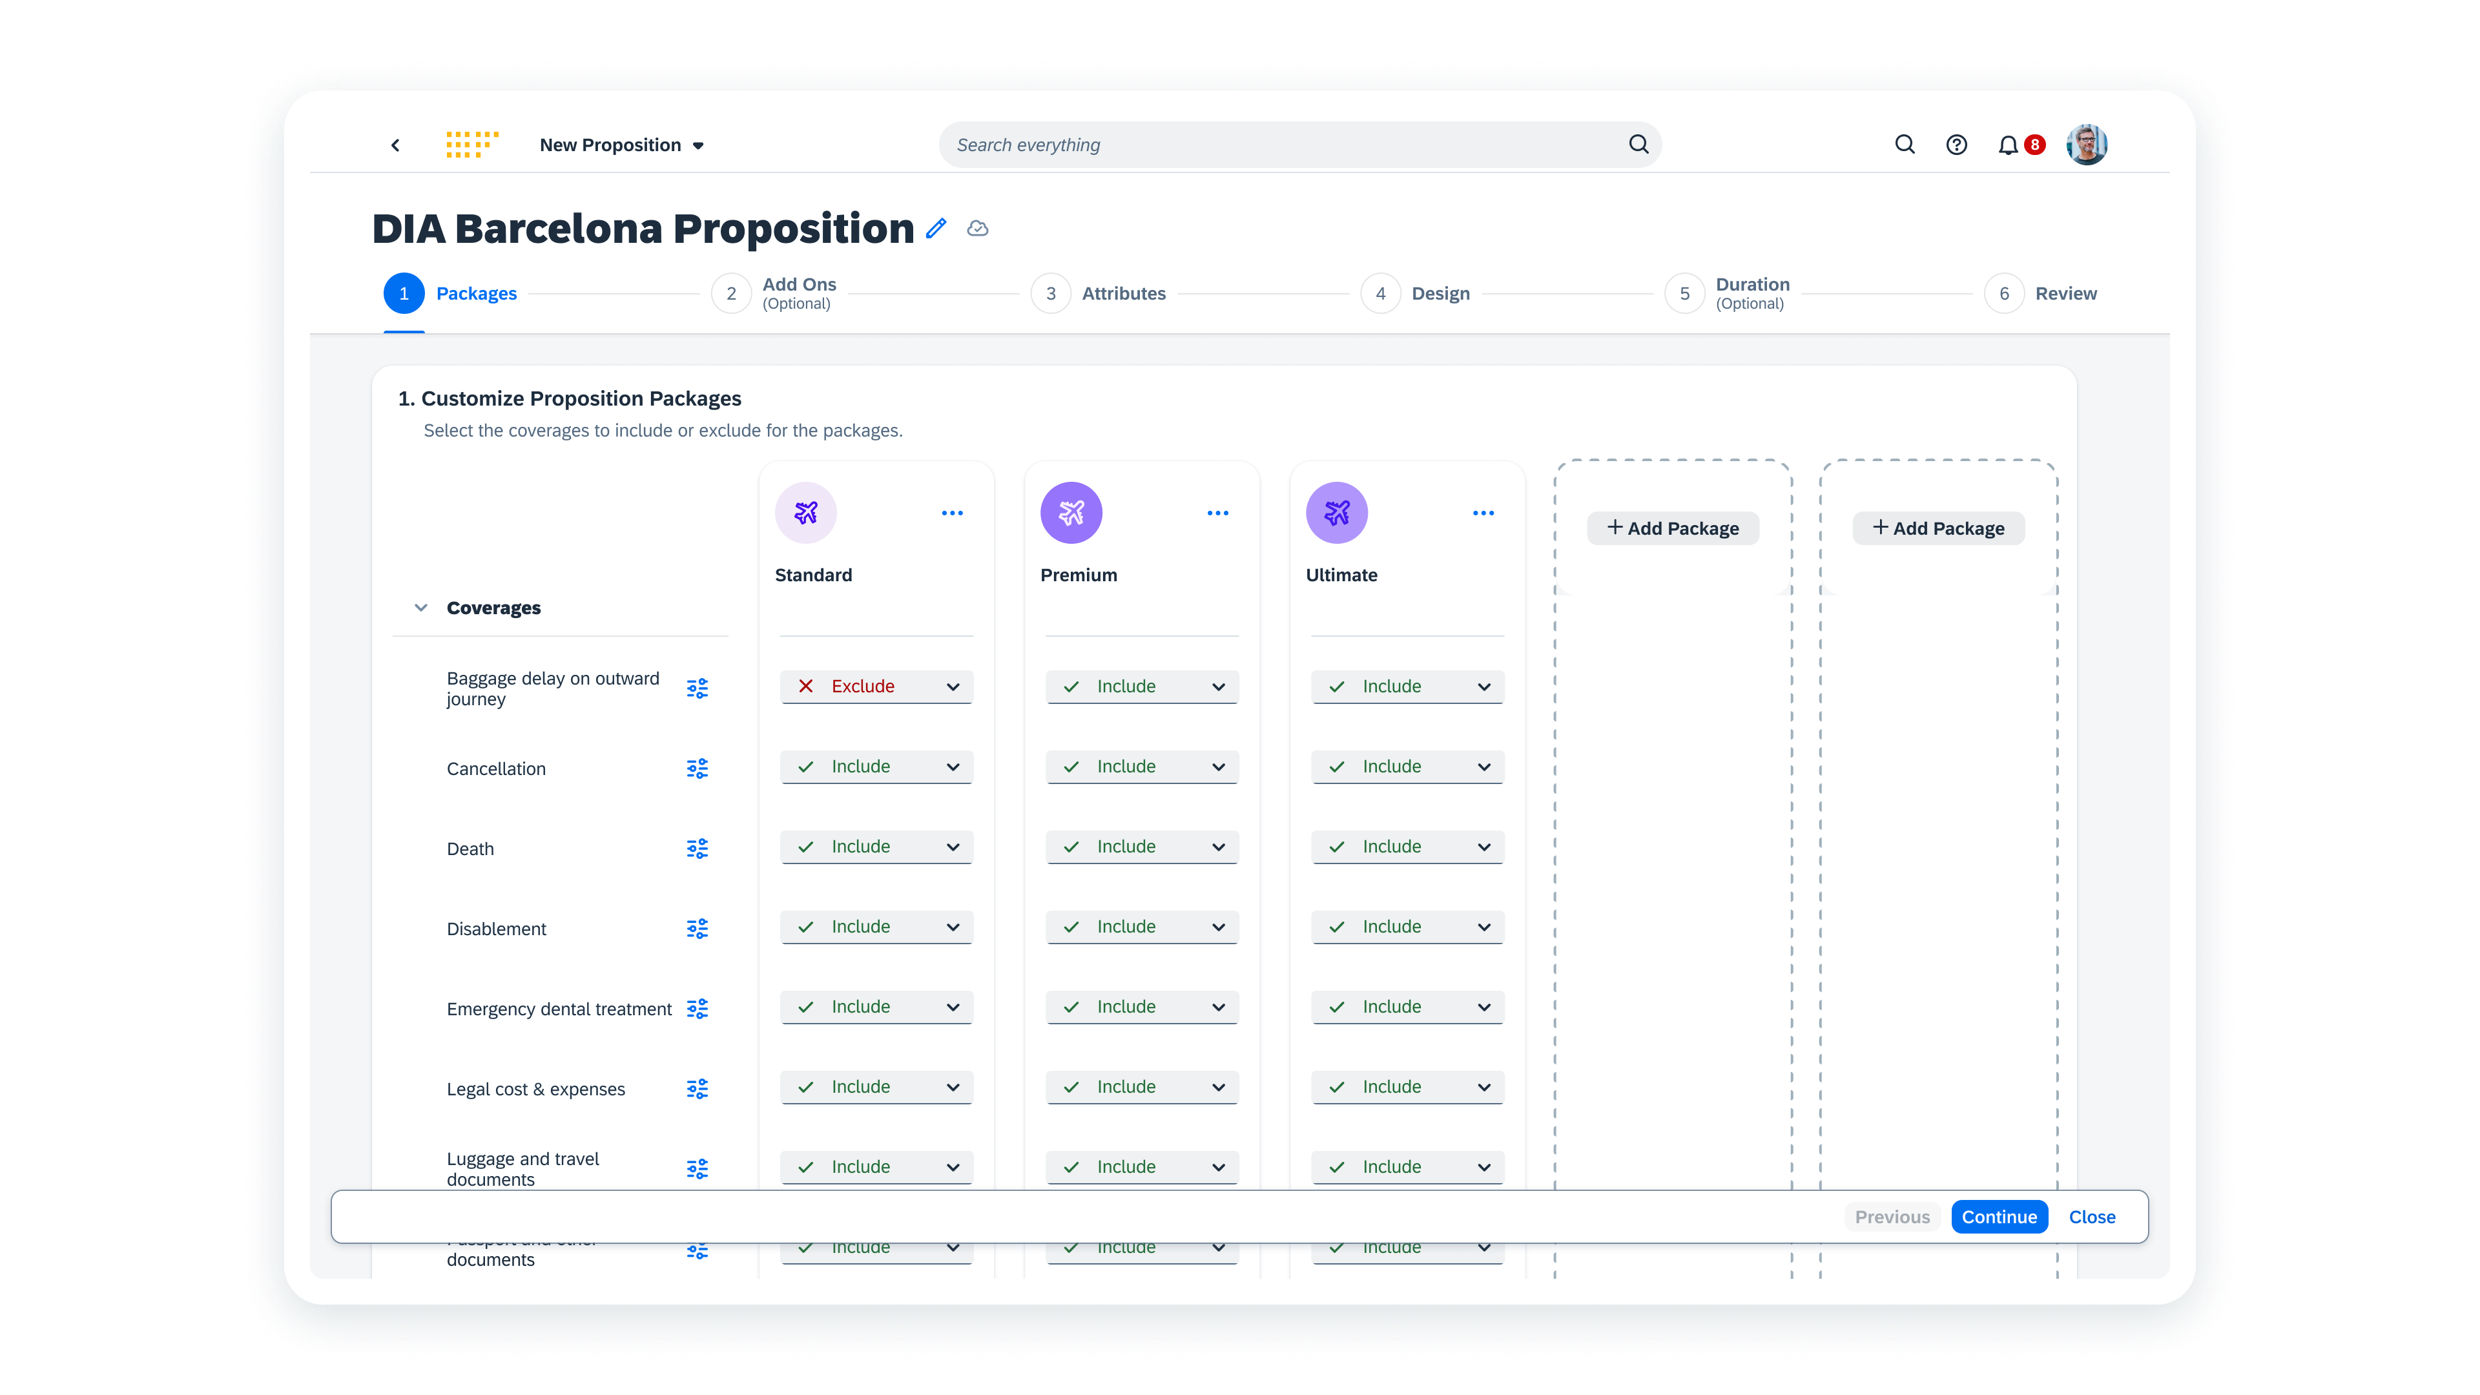Click the Emergency dental treatment label
This screenshot has width=2480, height=1395.
[x=559, y=1009]
